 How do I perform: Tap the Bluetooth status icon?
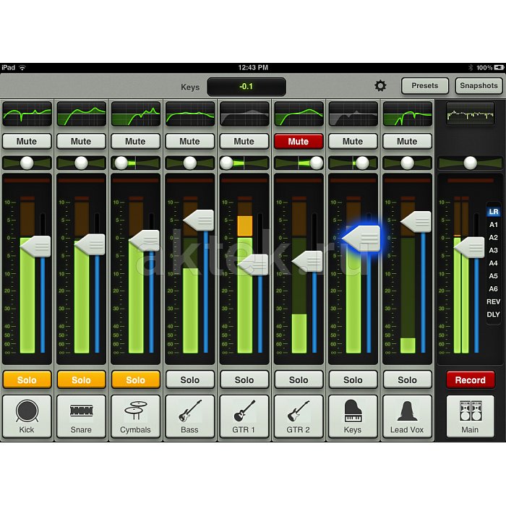pos(471,67)
